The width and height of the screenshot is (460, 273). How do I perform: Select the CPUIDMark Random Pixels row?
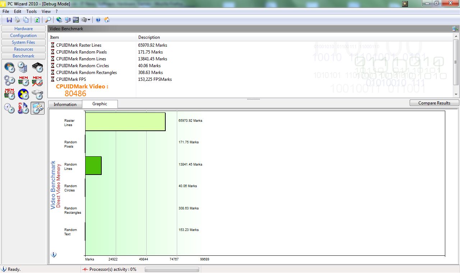point(250,52)
